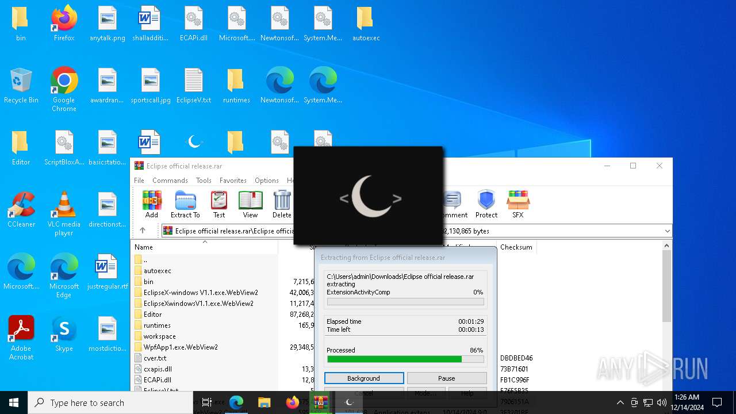Select the WpfApp1.exe.WebView2 folder row
This screenshot has height=414, width=736.
point(181,347)
